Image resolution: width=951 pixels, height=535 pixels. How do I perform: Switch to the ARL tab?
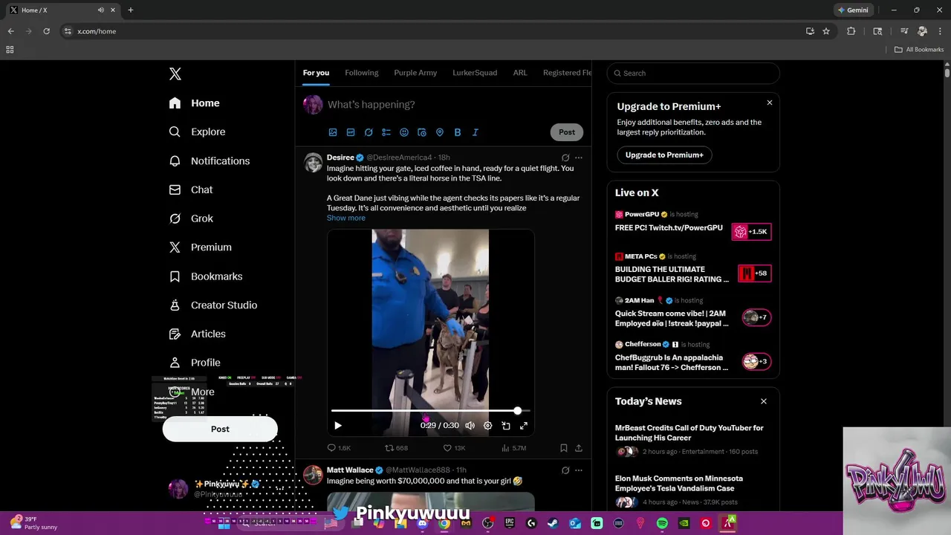520,73
